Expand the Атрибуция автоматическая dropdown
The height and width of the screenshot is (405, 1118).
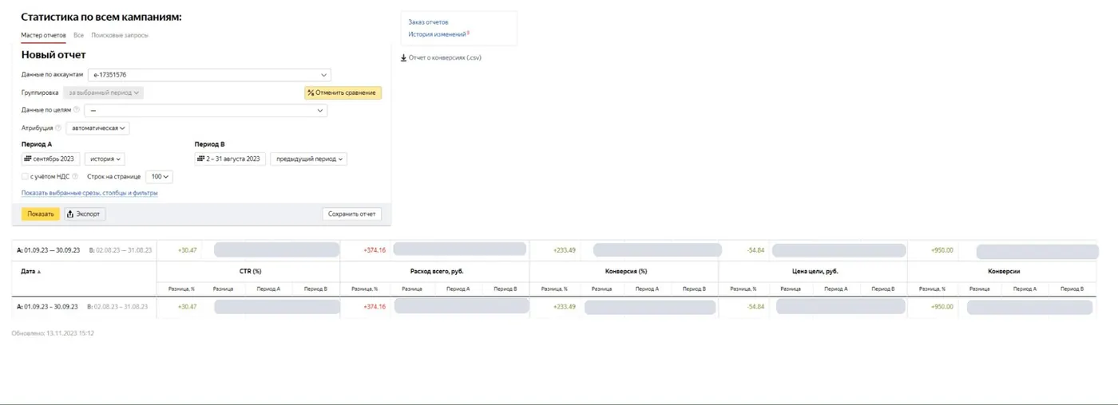pos(97,128)
